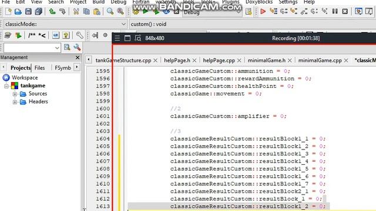Select the Files tab in Management

(39, 68)
